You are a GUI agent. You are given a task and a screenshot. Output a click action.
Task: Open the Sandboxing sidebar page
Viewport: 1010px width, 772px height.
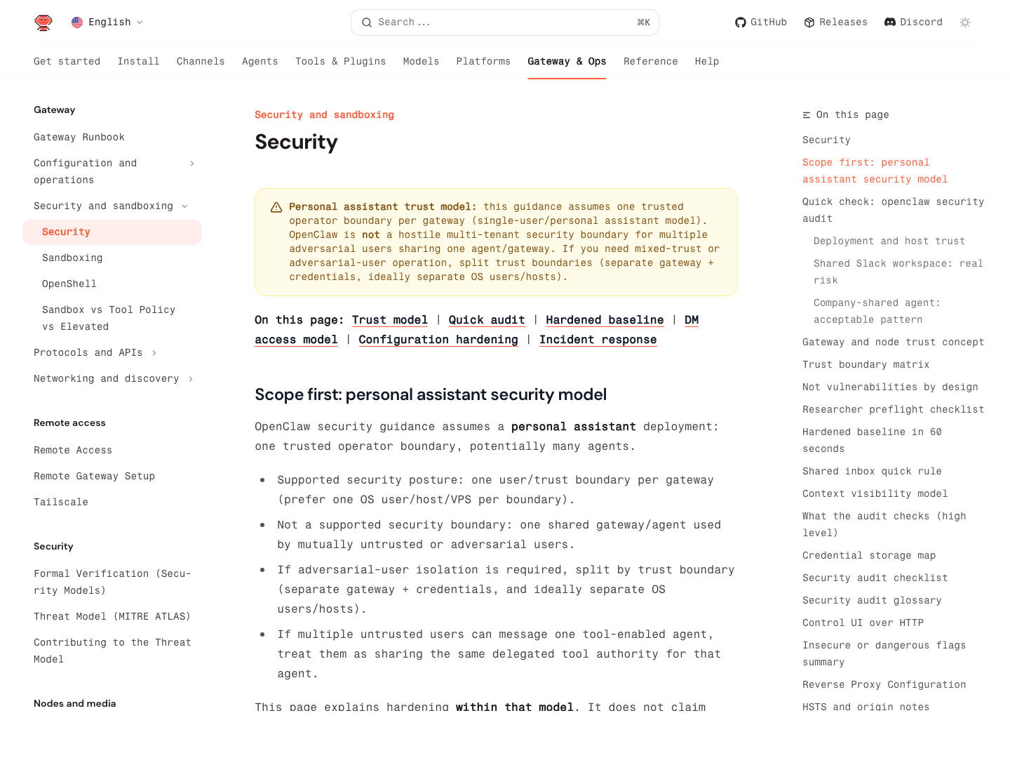coord(72,258)
